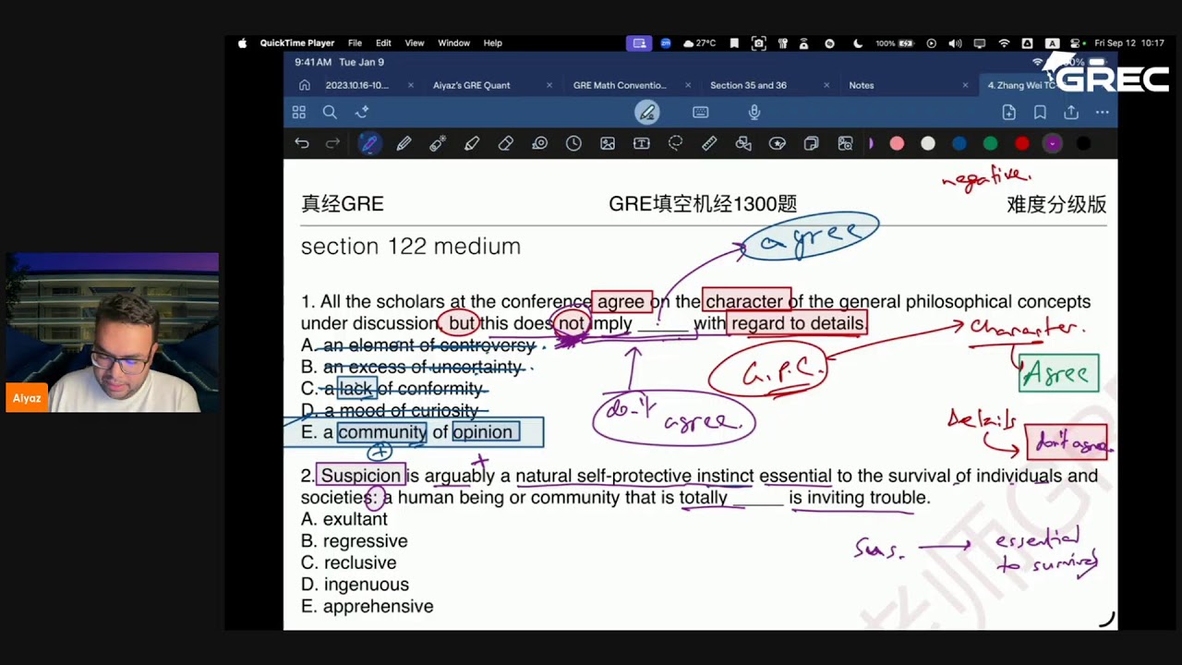
Task: Choose the white color swatch
Action: click(x=928, y=143)
